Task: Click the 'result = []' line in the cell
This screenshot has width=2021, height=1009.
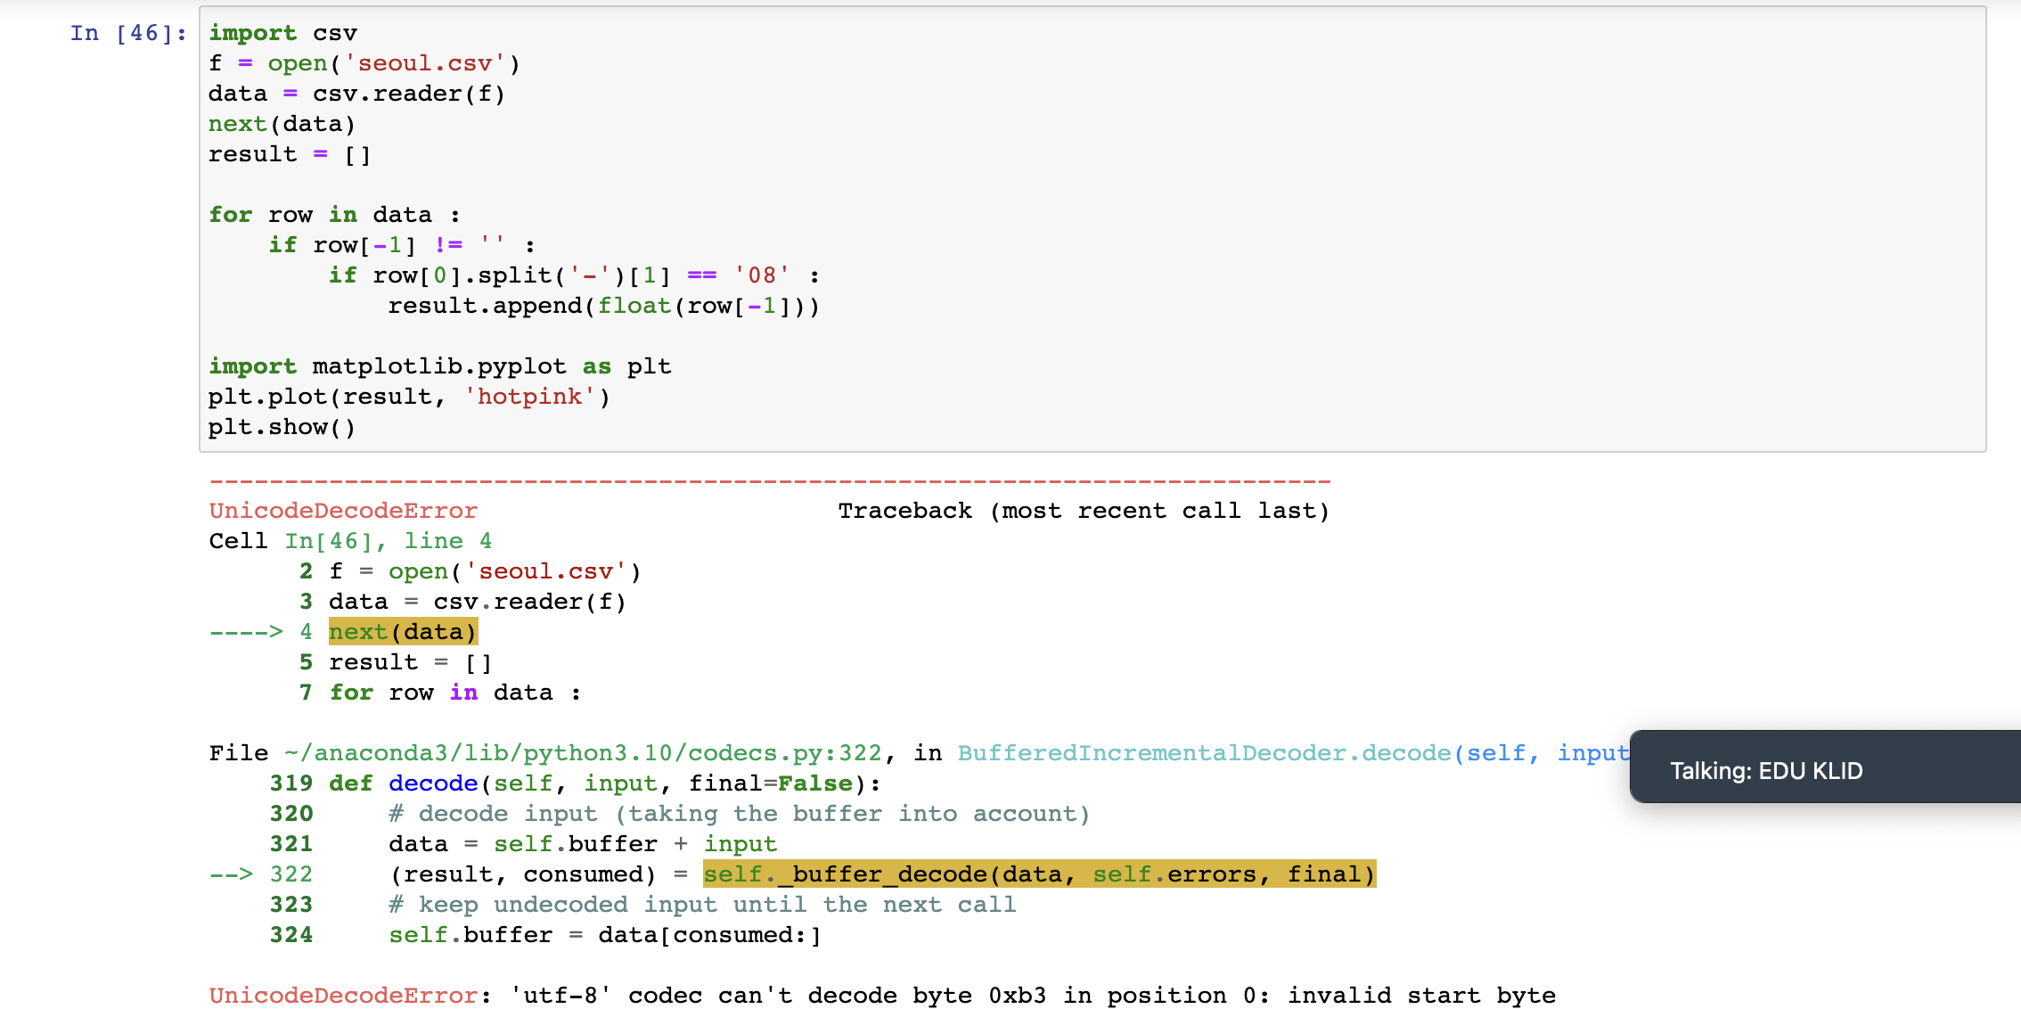Action: pyautogui.click(x=289, y=155)
